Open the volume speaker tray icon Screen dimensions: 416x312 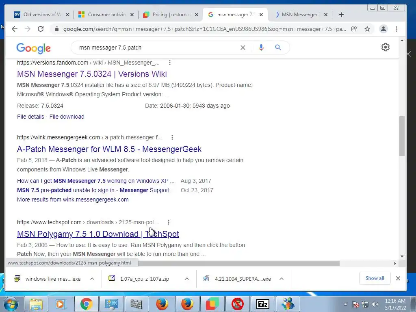pos(375,304)
